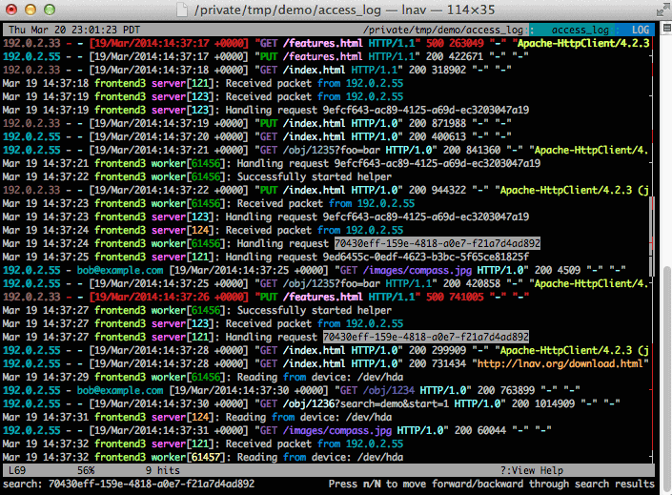Image resolution: width=672 pixels, height=495 pixels.
Task: Click the document proxy icon in the title bar
Action: [x=182, y=10]
